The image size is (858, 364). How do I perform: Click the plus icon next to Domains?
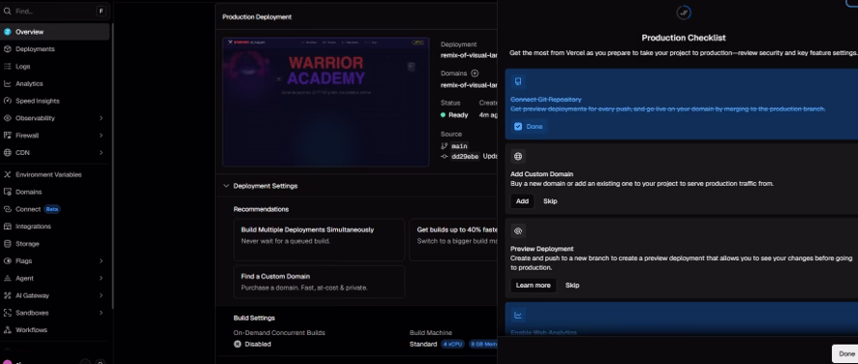475,74
